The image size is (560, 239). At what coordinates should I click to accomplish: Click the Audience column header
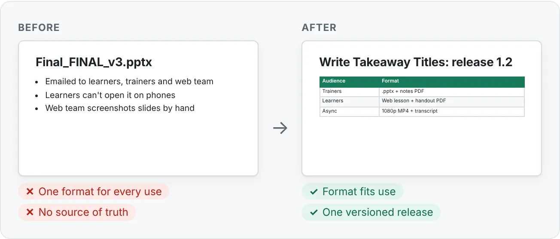[349, 81]
